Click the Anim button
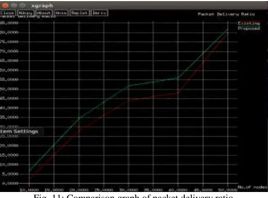Image resolution: width=268 pixels, height=198 pixels. coord(61,13)
